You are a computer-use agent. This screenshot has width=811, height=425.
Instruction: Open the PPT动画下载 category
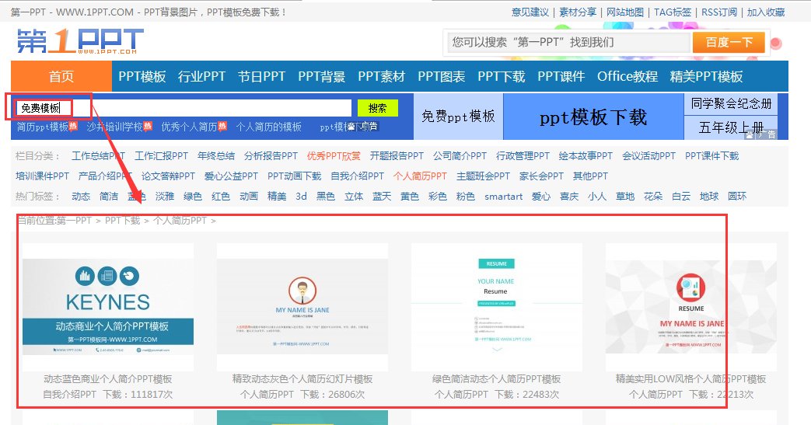click(294, 176)
